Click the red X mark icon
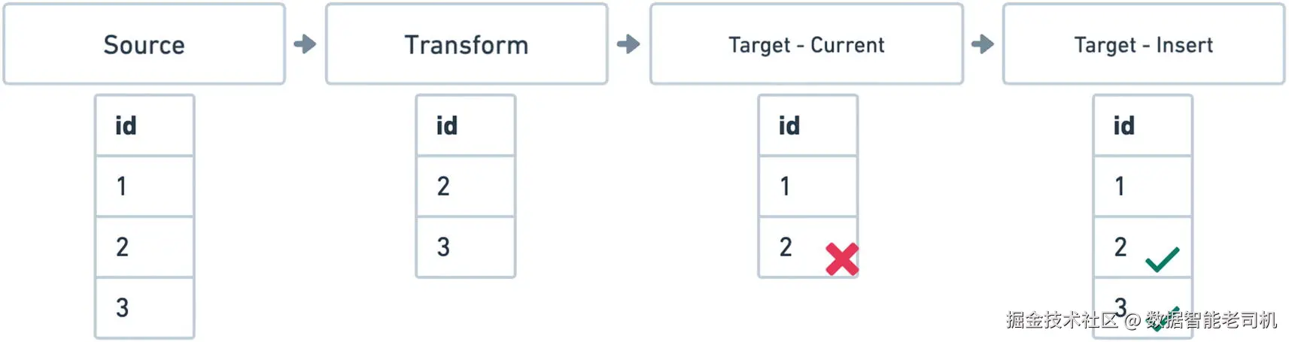Image resolution: width=1289 pixels, height=342 pixels. pyautogui.click(x=842, y=259)
